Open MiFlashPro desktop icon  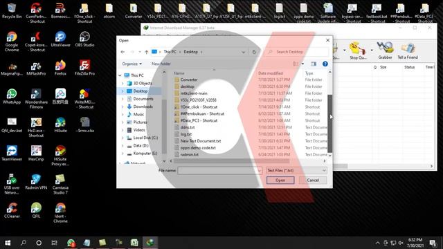click(36, 68)
